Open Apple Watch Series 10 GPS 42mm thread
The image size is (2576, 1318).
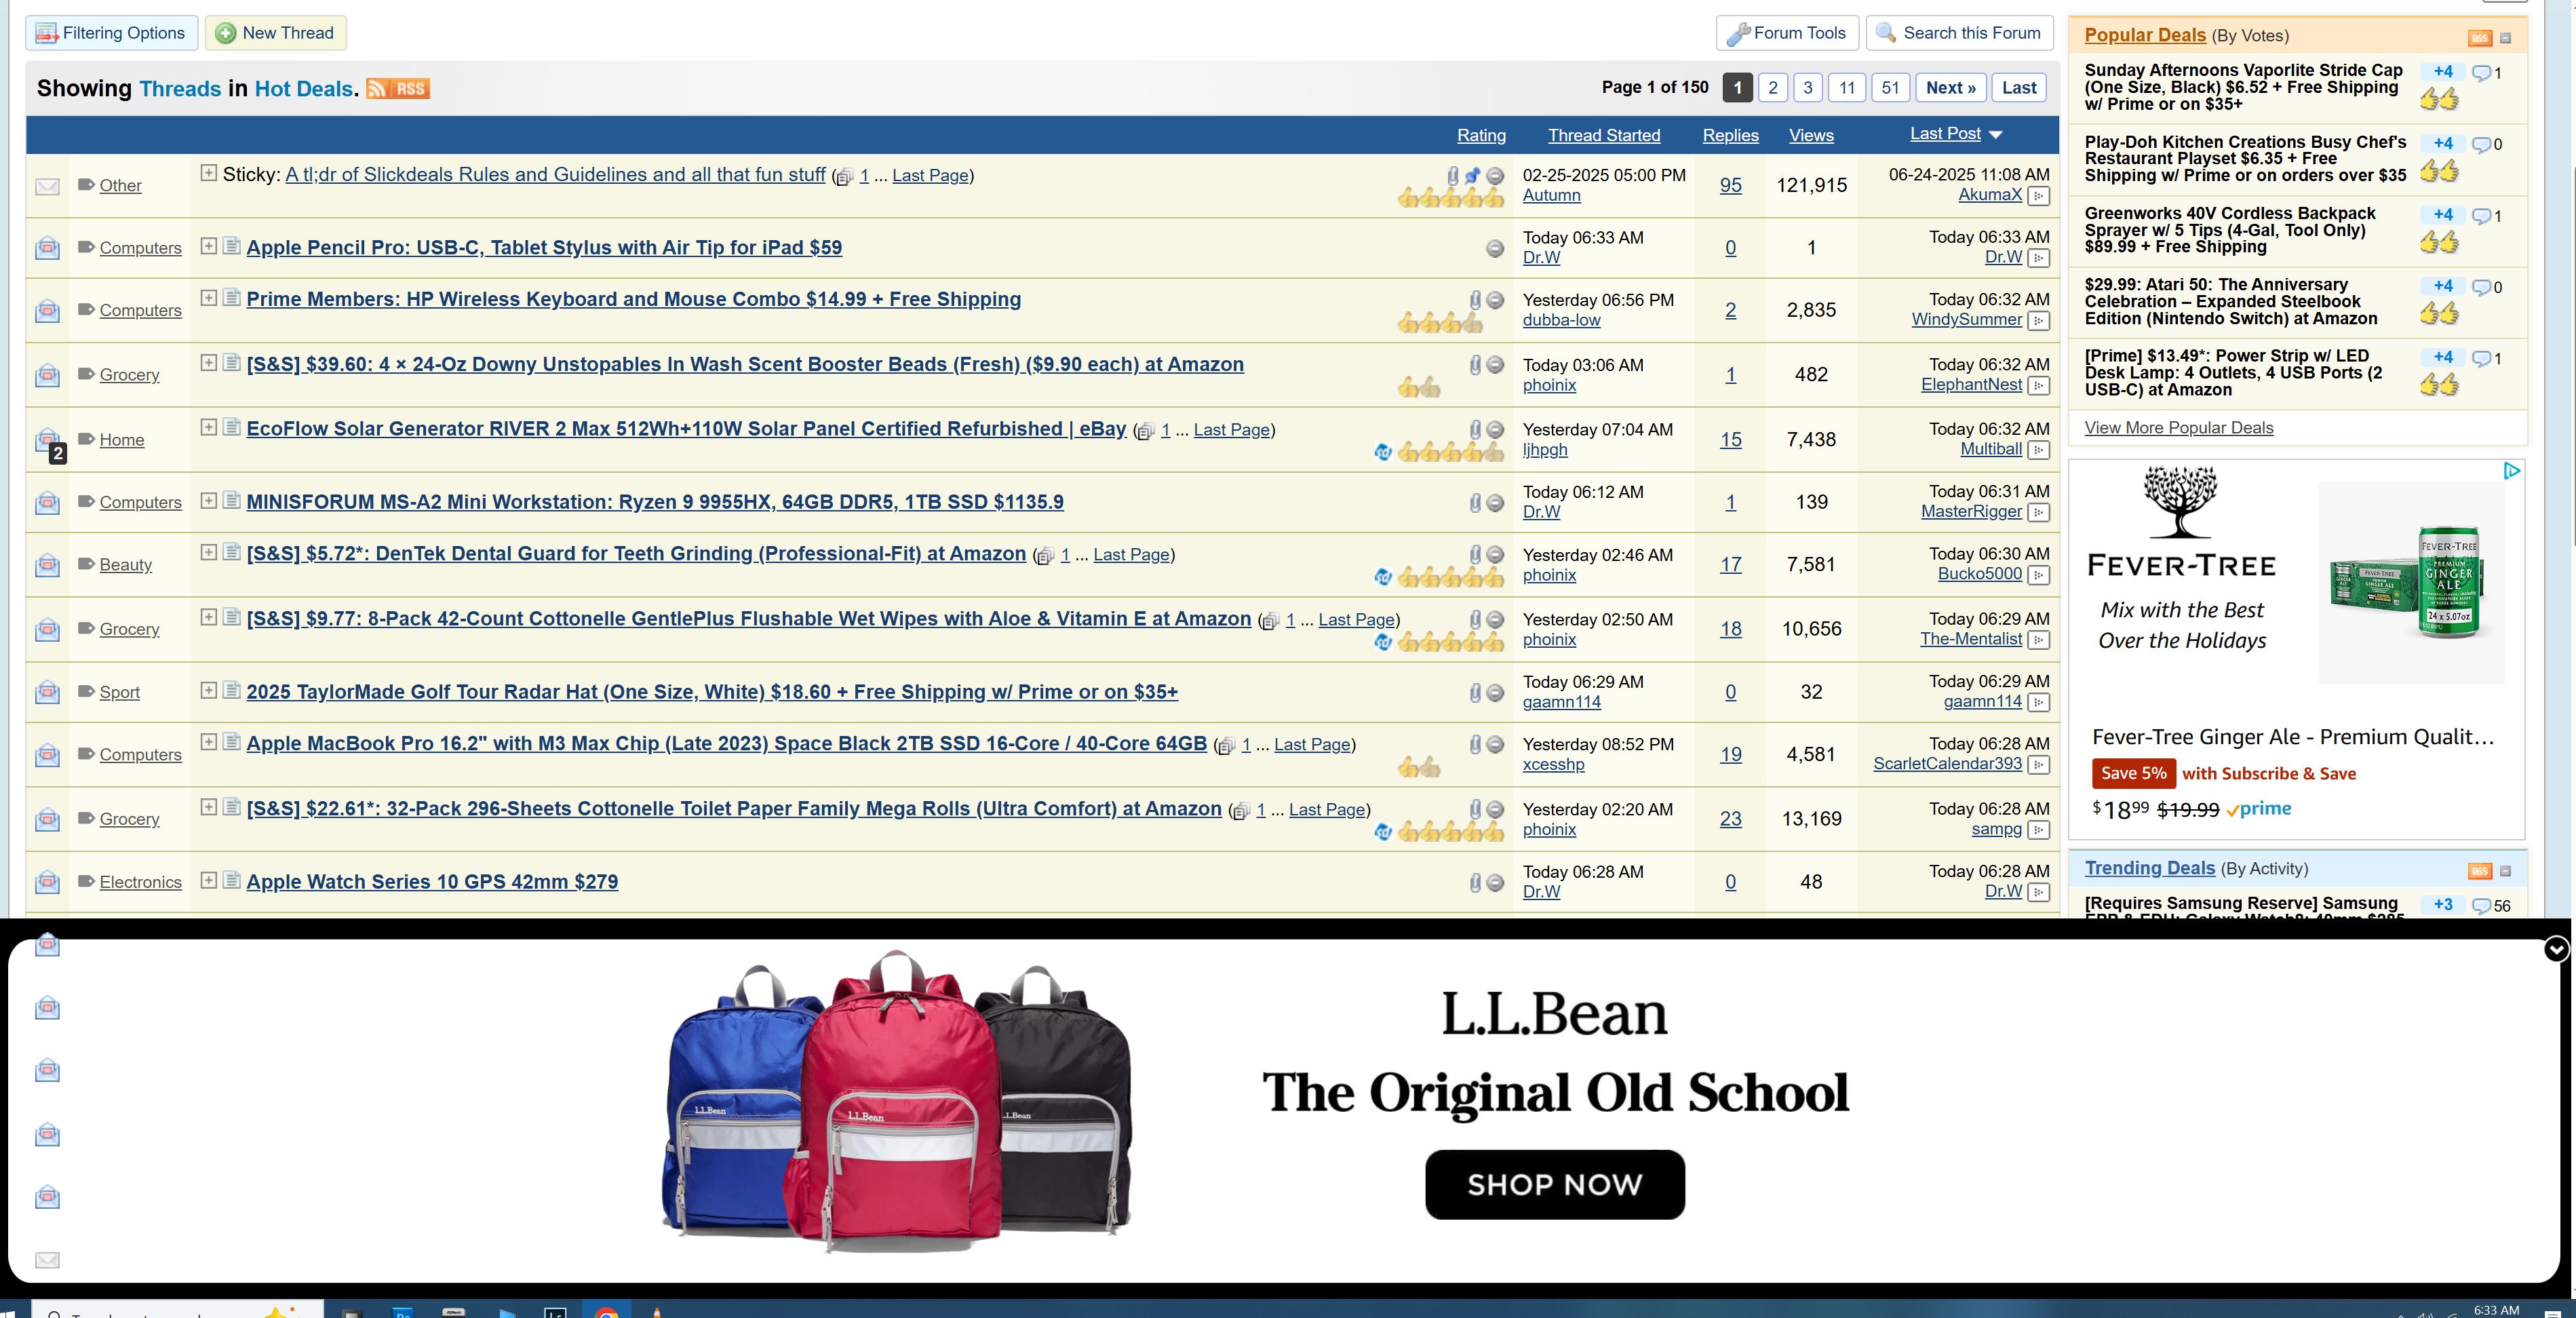[432, 882]
